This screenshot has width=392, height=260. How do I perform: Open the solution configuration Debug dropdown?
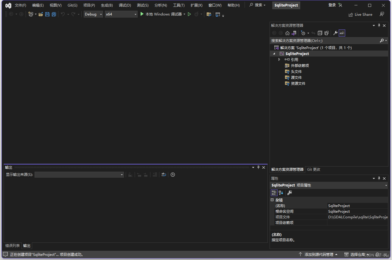pos(100,14)
